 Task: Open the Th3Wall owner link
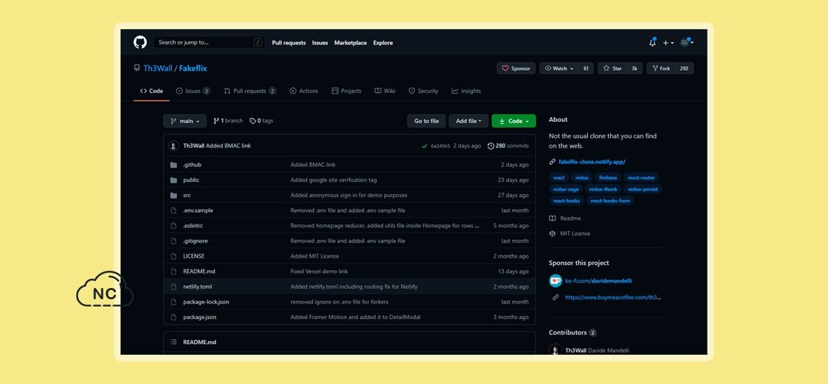coord(157,68)
